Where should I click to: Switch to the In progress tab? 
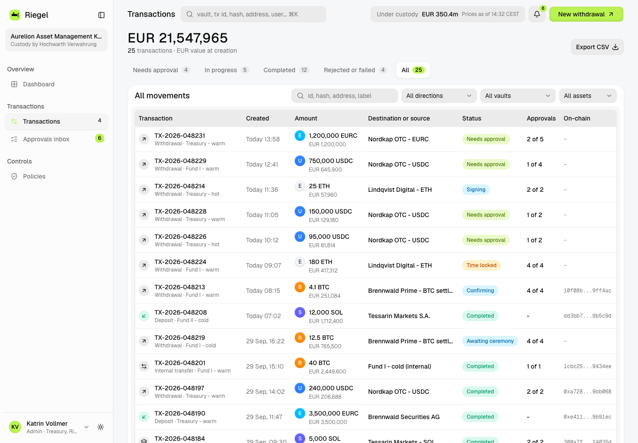226,70
